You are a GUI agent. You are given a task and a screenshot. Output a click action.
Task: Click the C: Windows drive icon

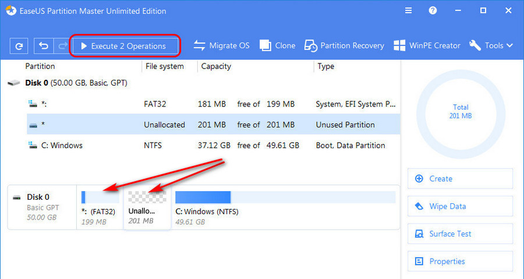(x=33, y=146)
